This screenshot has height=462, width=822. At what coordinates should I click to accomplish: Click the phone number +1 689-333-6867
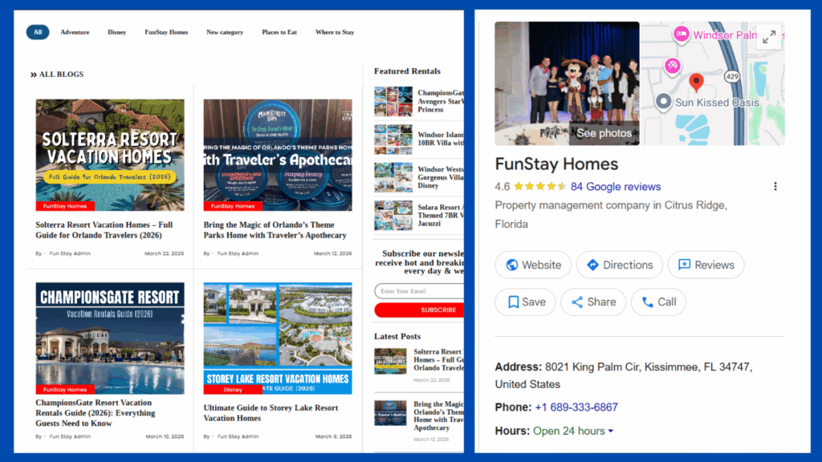(576, 407)
